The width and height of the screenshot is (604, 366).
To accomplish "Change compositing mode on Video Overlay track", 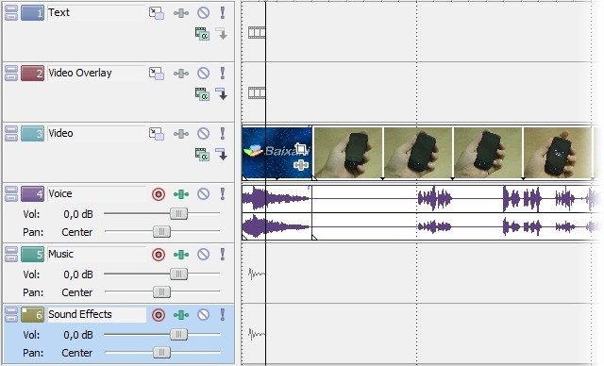I will click(x=202, y=94).
